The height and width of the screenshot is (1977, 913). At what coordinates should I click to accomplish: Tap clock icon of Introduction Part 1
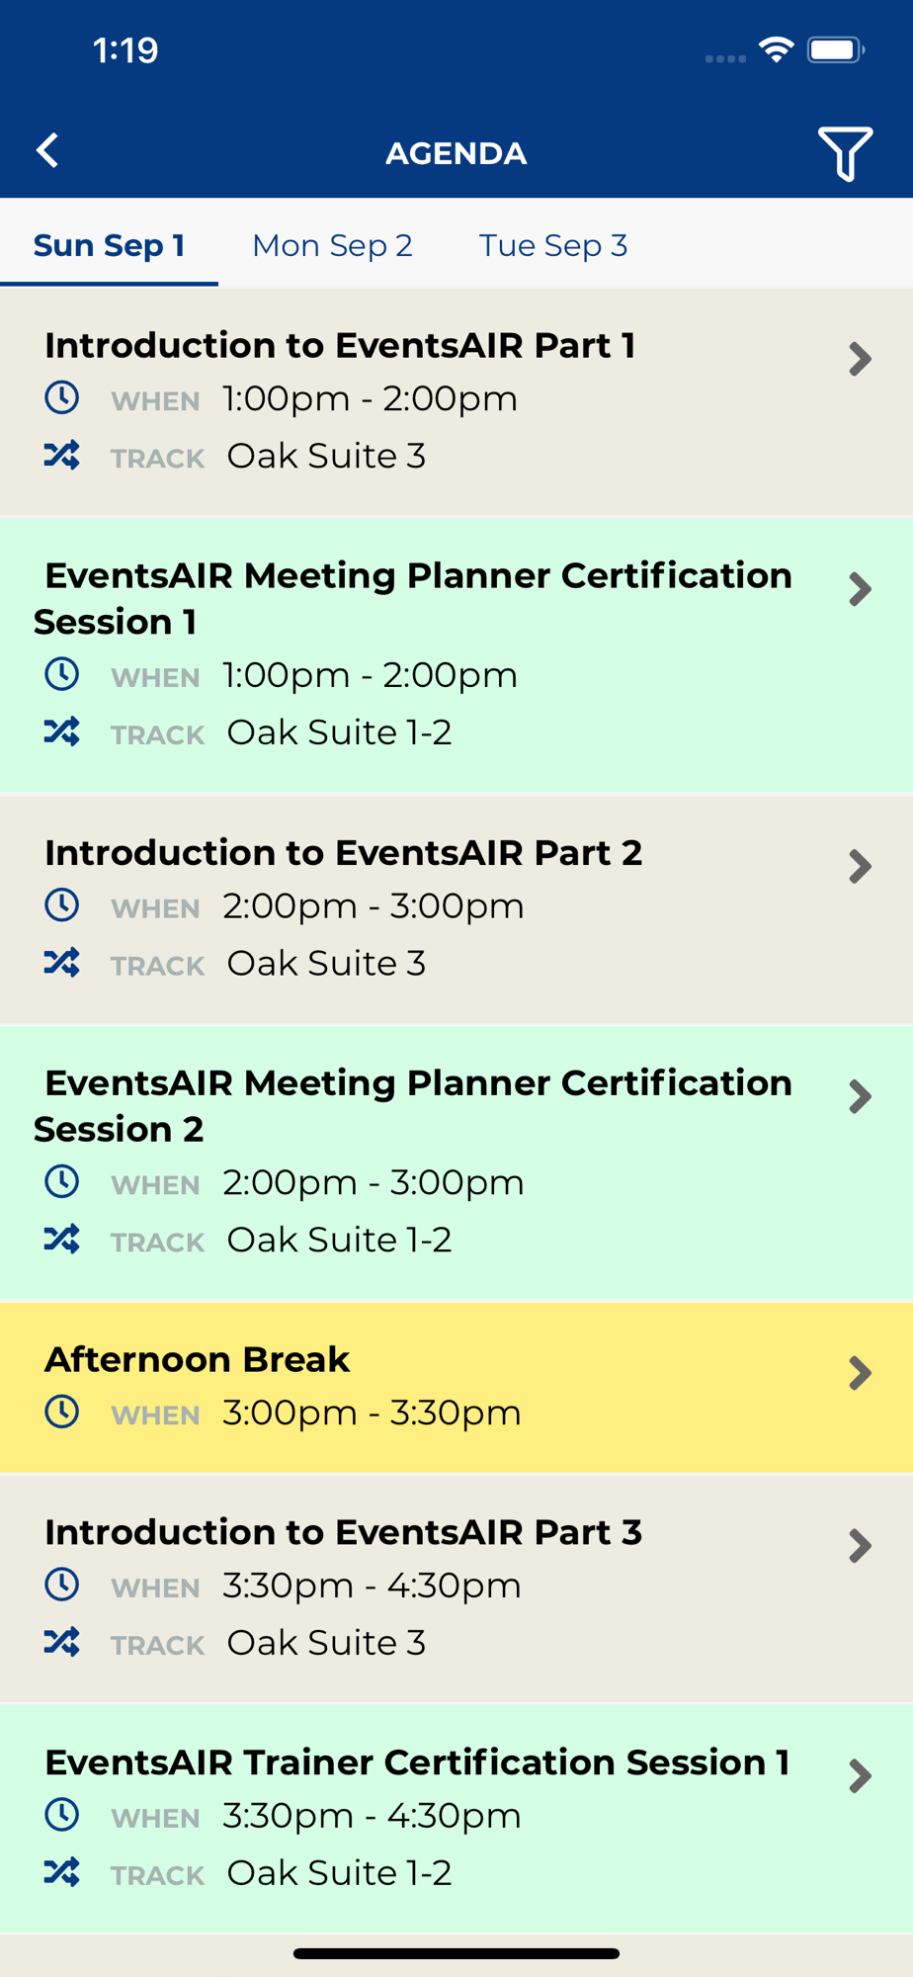(61, 397)
